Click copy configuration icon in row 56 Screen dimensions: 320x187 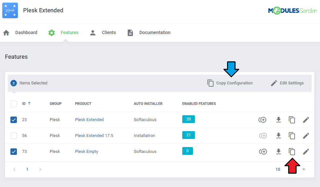point(292,136)
